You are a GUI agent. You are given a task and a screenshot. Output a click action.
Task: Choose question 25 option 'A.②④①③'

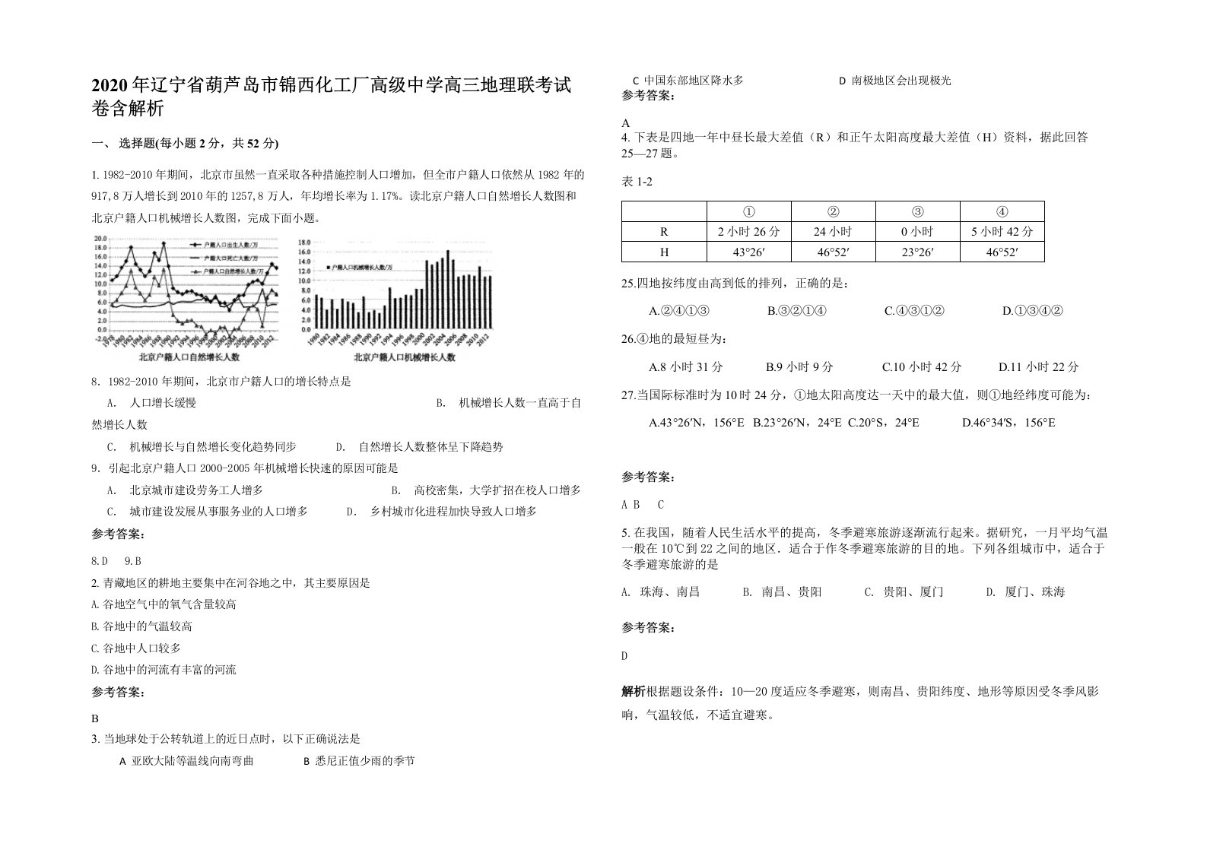pyautogui.click(x=679, y=311)
